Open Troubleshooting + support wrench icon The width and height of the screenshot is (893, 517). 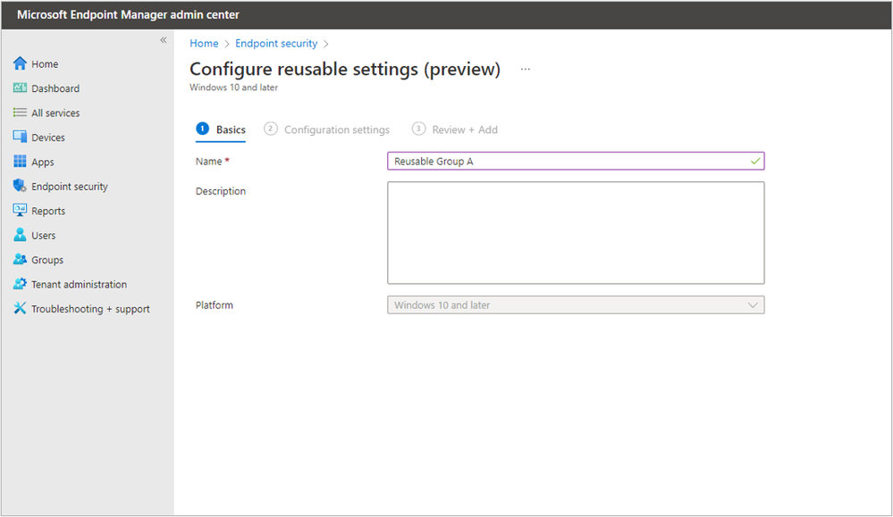pyautogui.click(x=20, y=308)
